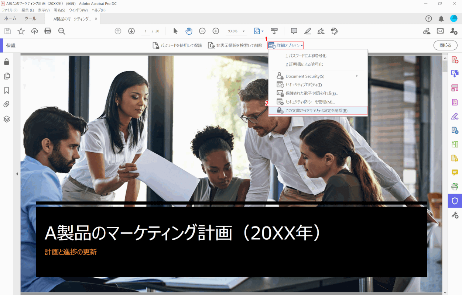Screen dimensions: 462x295
Task: Open the page thumbnails panel
Action: tap(6, 76)
